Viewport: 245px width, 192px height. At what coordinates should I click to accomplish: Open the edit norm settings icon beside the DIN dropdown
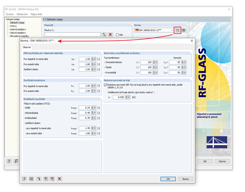177,30
